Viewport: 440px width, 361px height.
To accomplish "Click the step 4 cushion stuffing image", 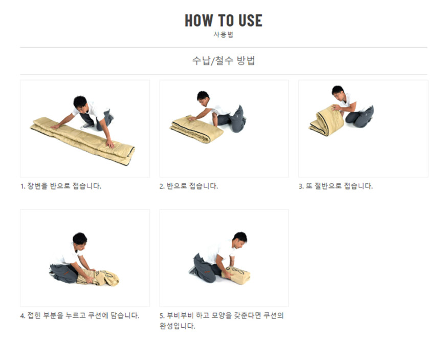I will (85, 258).
